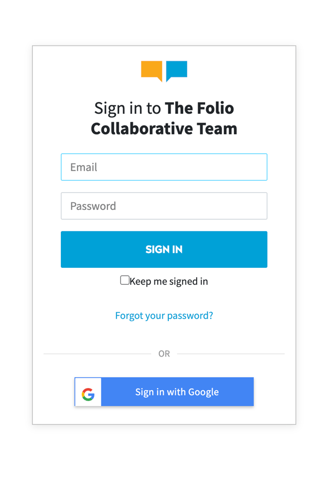This screenshot has width=334, height=491.
Task: Focus the Password input field
Action: [x=164, y=206]
